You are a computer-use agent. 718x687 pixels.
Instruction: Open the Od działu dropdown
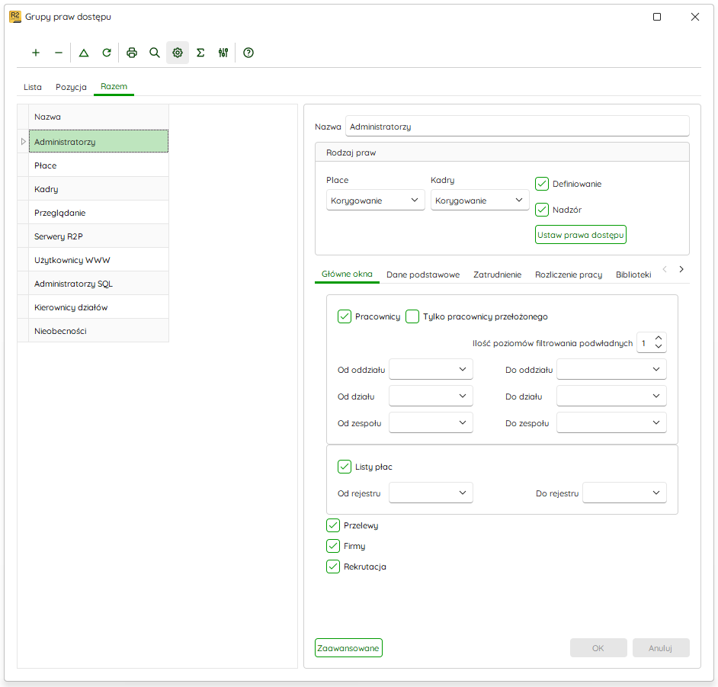coord(431,396)
